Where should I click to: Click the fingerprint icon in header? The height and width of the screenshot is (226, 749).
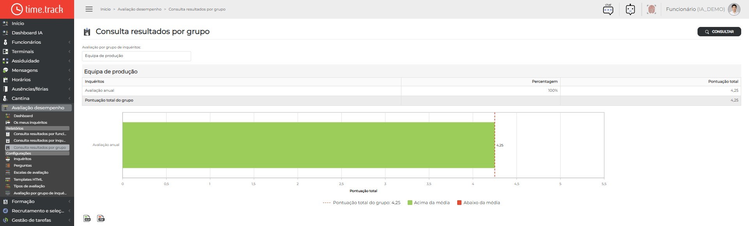click(651, 9)
